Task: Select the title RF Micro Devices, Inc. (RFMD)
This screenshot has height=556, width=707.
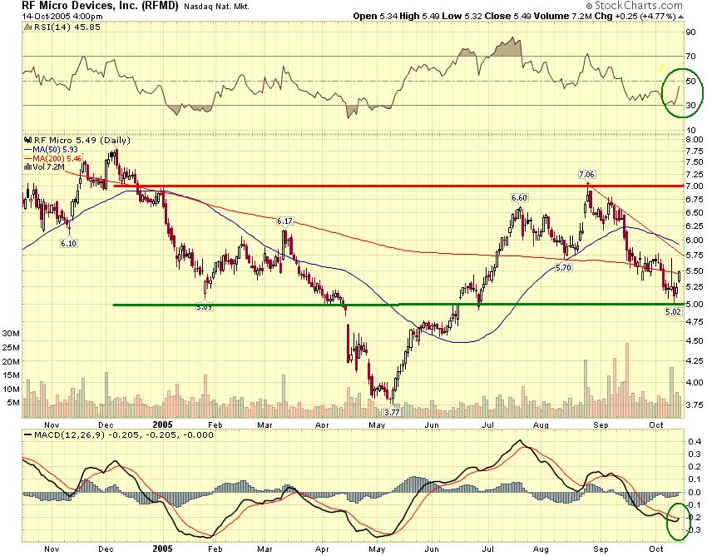Action: 100,6
